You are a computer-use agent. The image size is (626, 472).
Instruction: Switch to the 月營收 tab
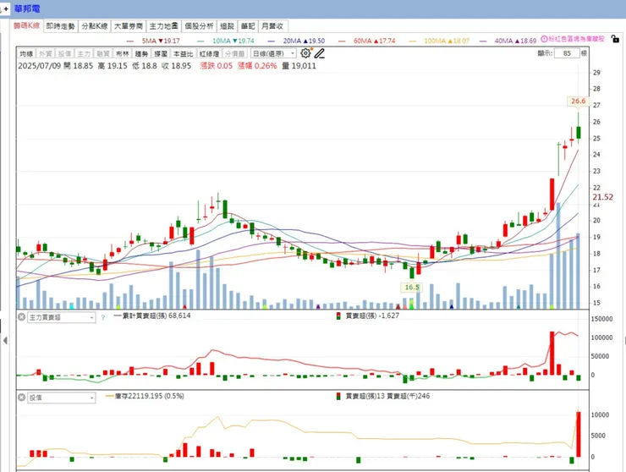272,26
